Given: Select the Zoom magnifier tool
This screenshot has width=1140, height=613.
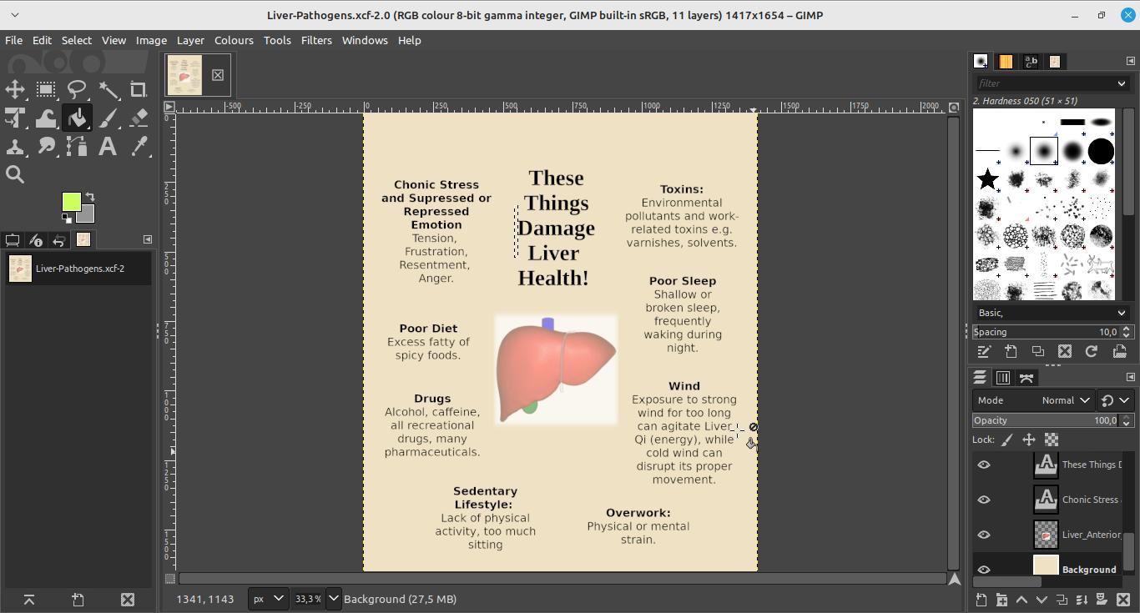Looking at the screenshot, I should click(15, 174).
